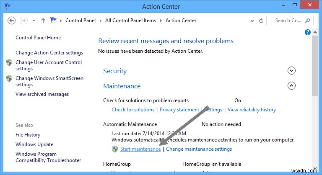Click the scrollbar down arrow
Image resolution: width=322 pixels, height=175 pixels.
pos(315,168)
